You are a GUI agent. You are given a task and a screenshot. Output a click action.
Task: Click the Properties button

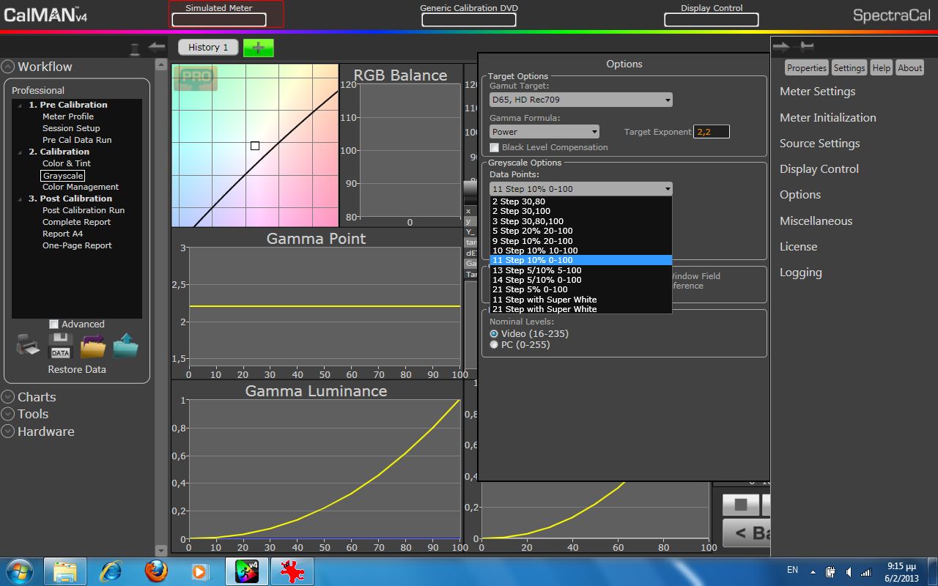coord(806,68)
